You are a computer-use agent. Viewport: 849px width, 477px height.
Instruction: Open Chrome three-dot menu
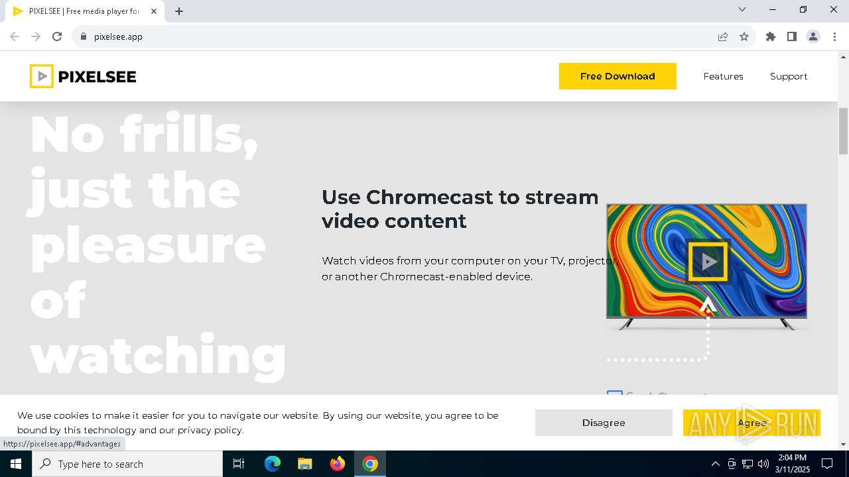834,36
